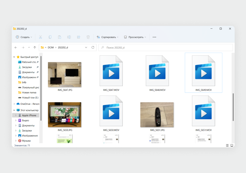246x173 pixels.
Task: Go back with the left arrow
Action: (16, 47)
